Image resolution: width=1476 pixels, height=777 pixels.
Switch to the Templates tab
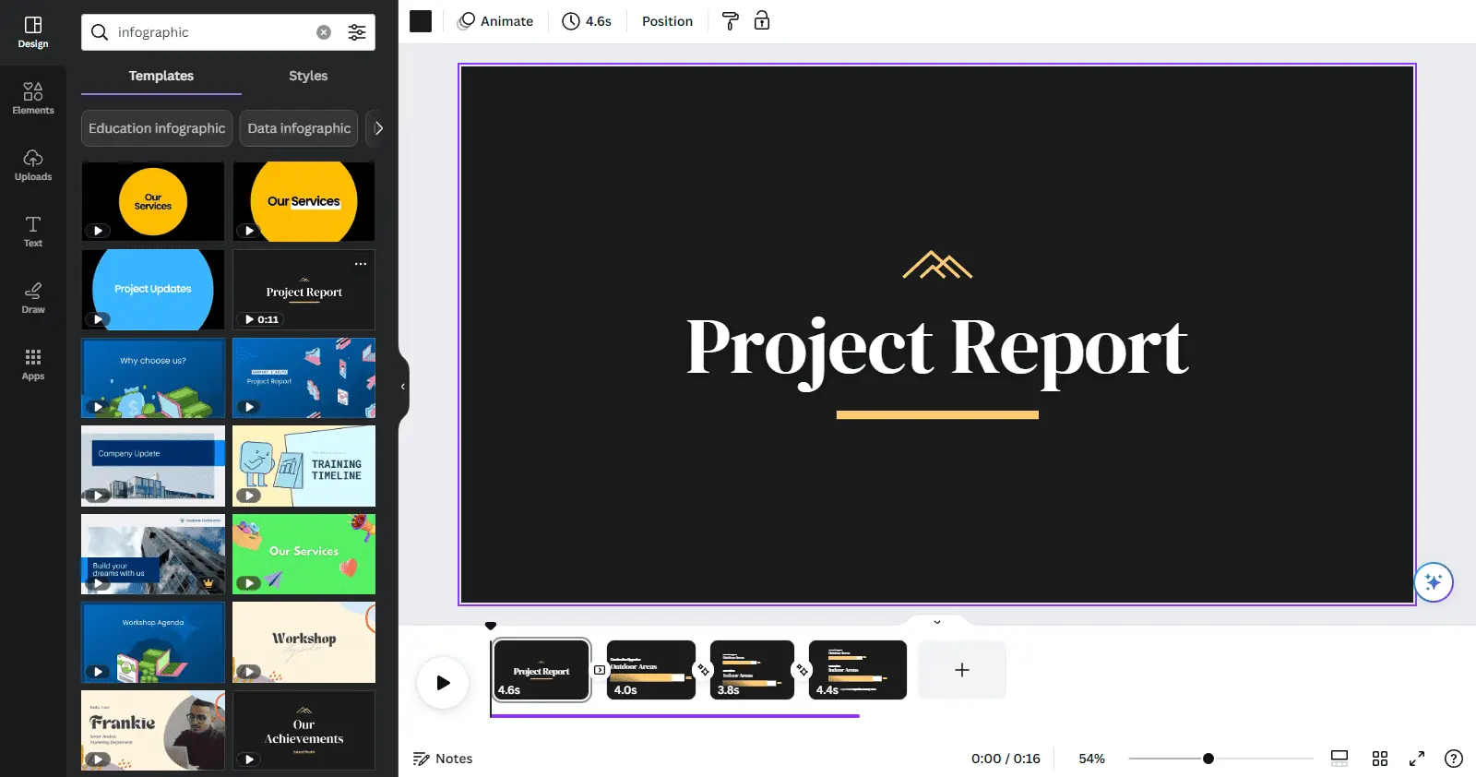coord(161,76)
